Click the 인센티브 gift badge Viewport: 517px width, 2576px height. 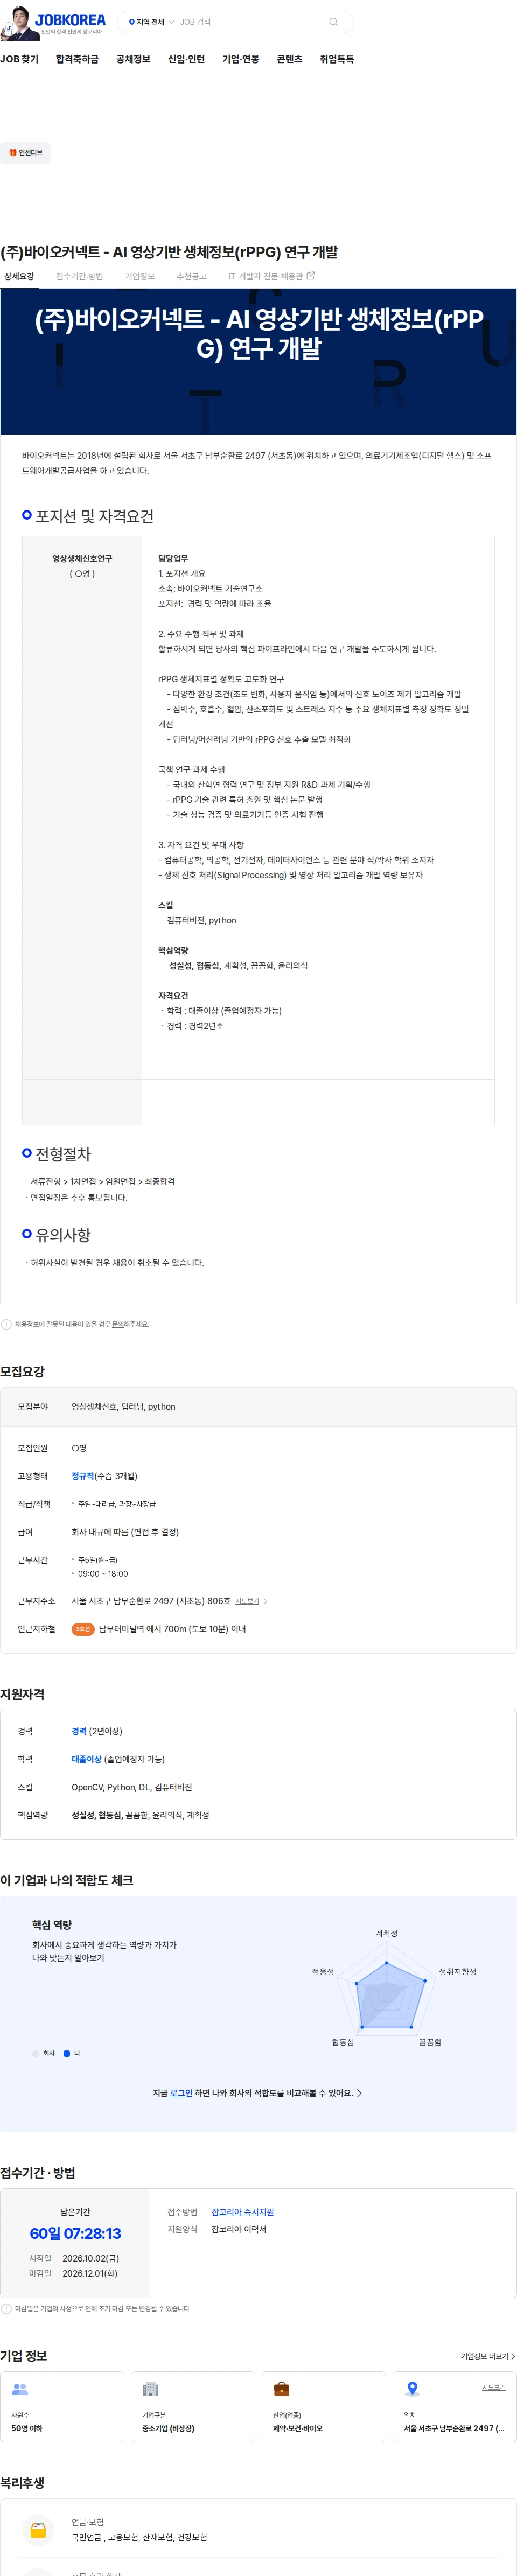click(x=26, y=153)
